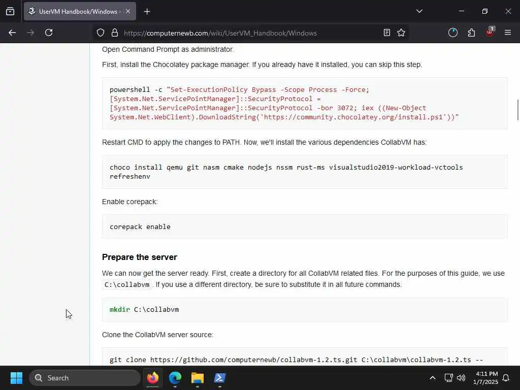Toggle reader view icon

pos(386,32)
